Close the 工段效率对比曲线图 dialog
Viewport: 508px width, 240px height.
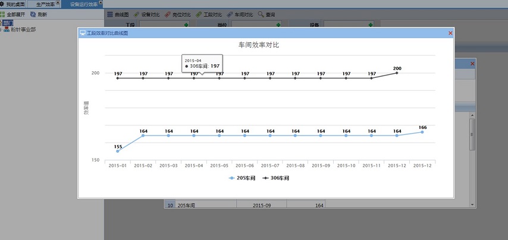(x=450, y=33)
